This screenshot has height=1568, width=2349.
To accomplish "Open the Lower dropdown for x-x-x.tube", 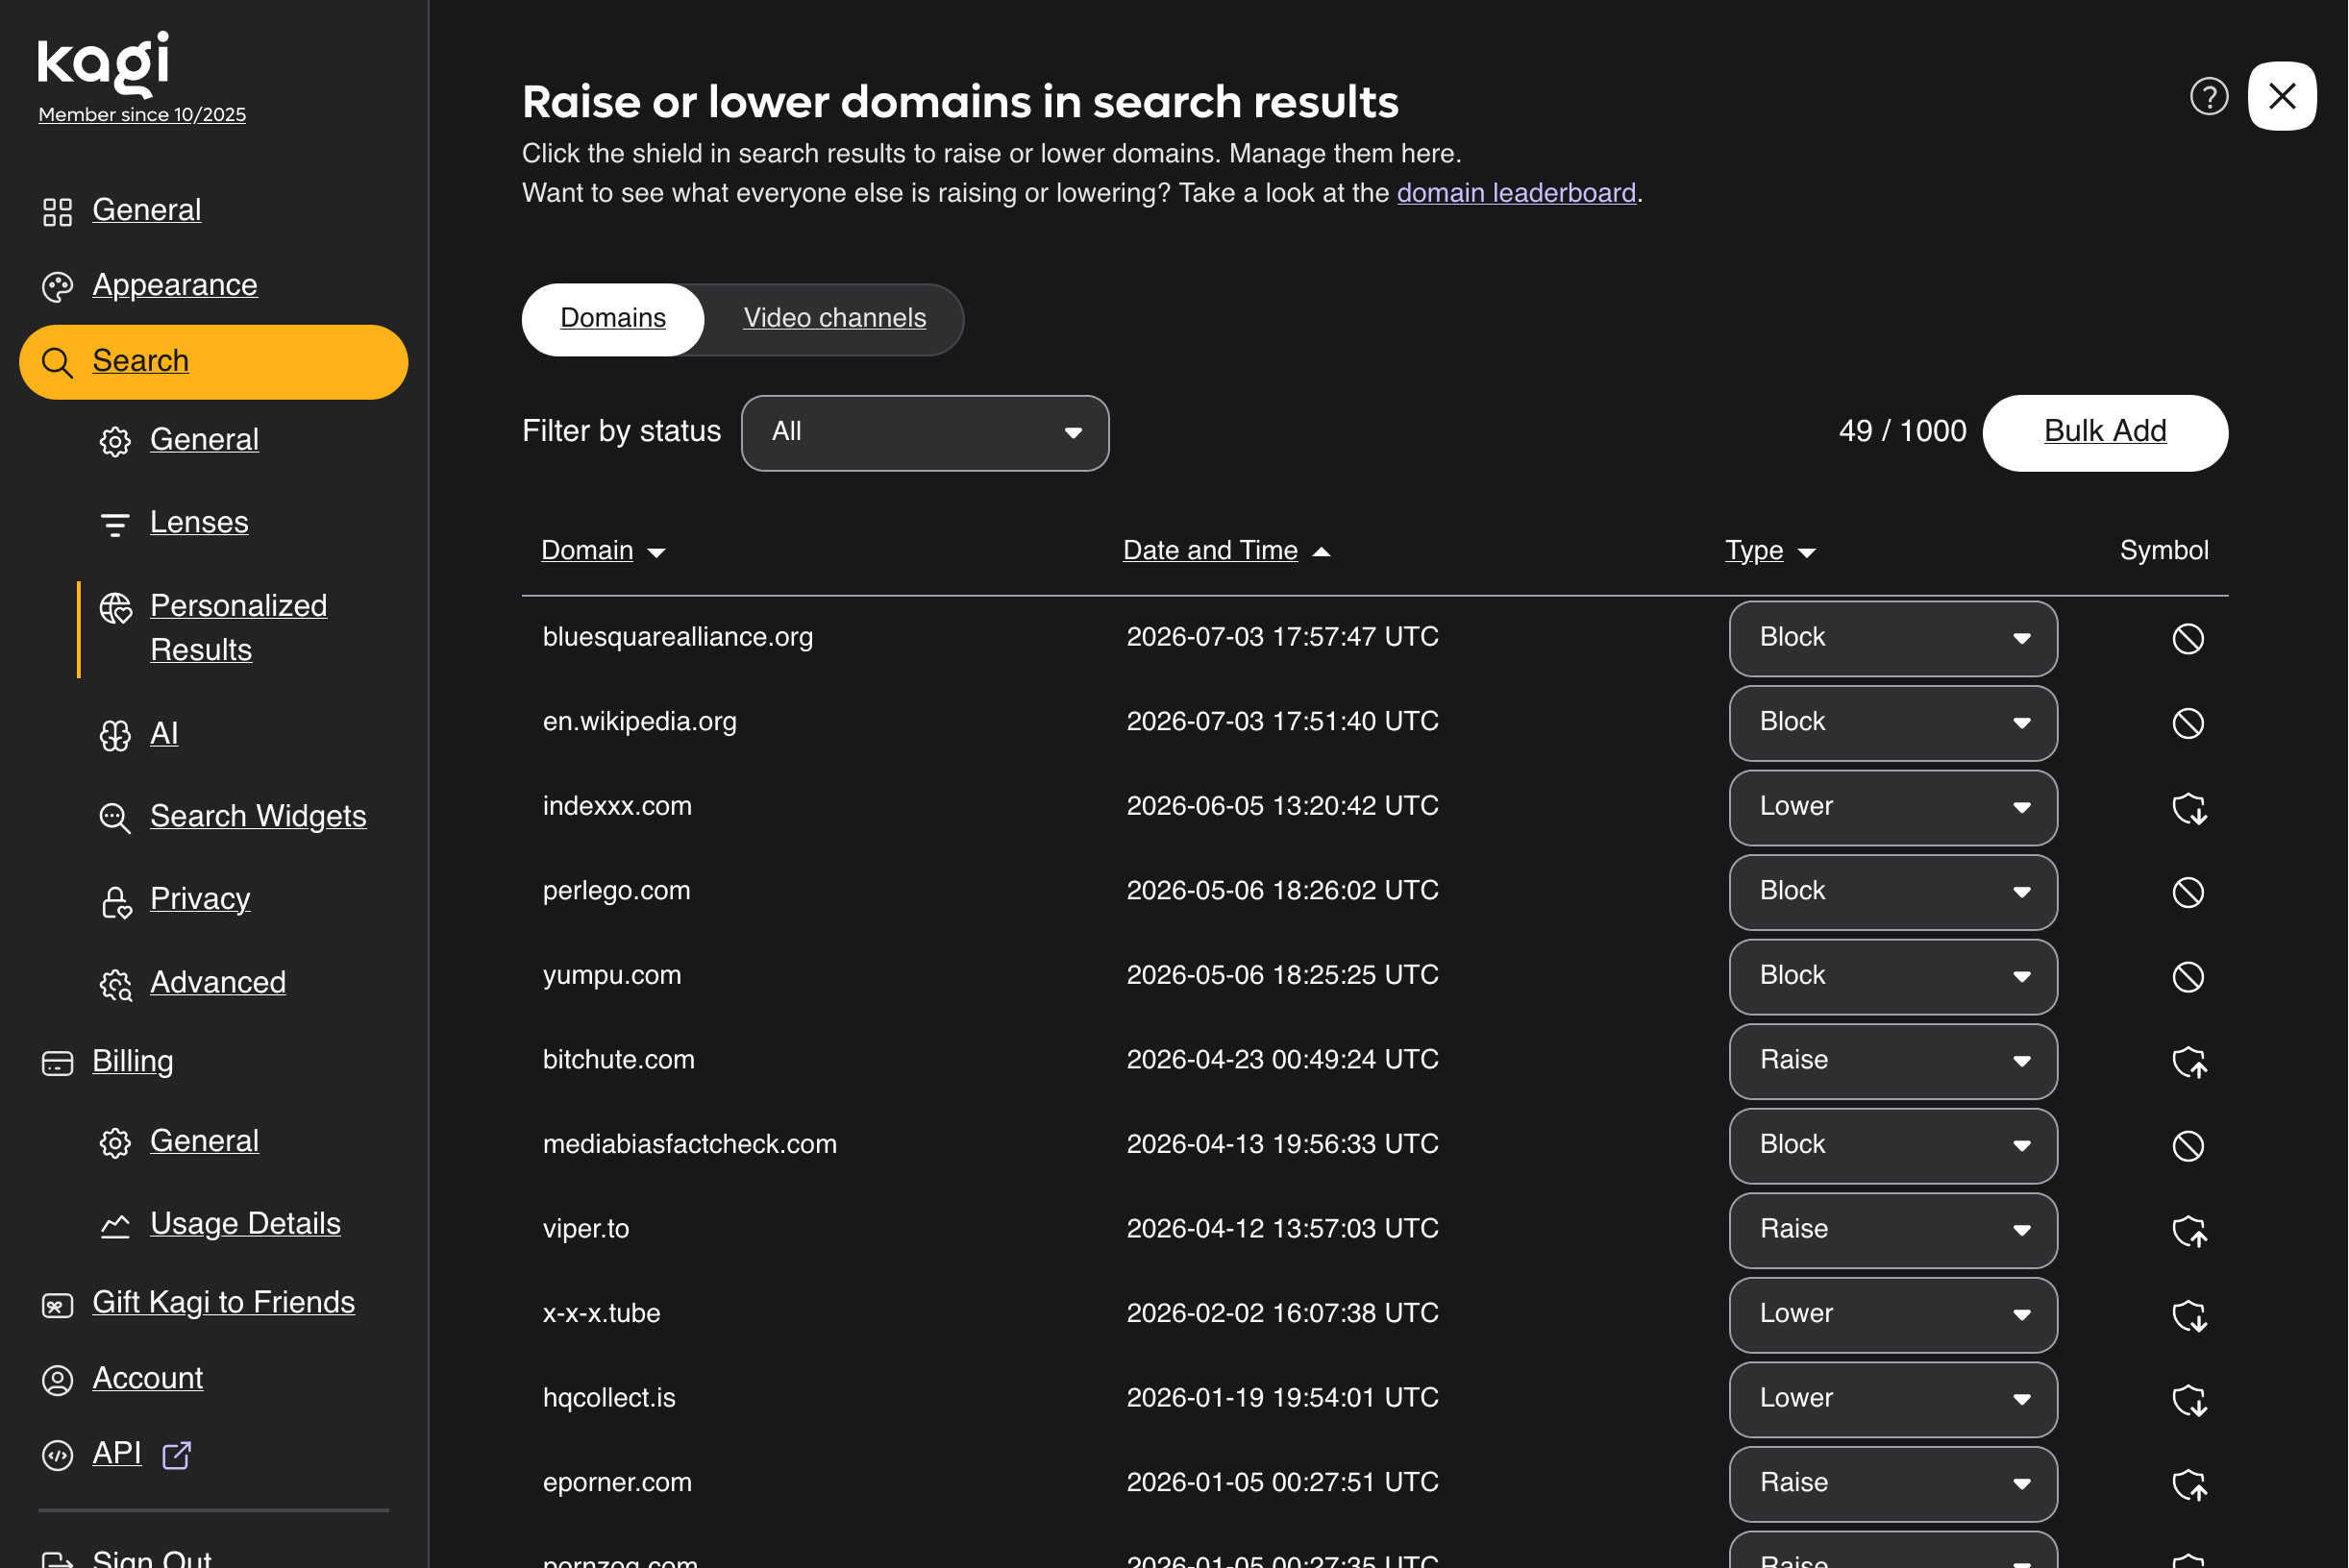I will (x=1892, y=1315).
